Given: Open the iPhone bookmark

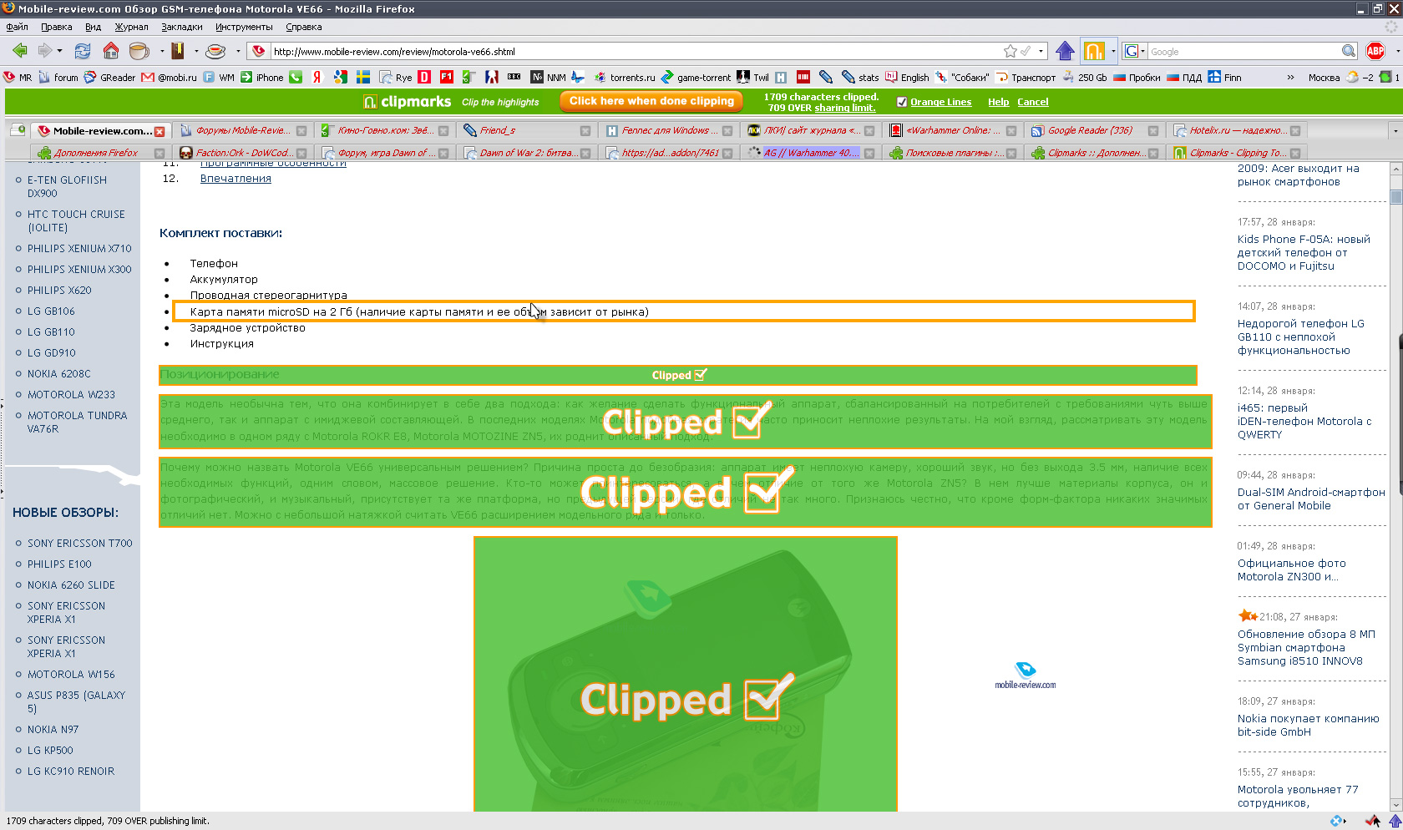Looking at the screenshot, I should (x=262, y=77).
